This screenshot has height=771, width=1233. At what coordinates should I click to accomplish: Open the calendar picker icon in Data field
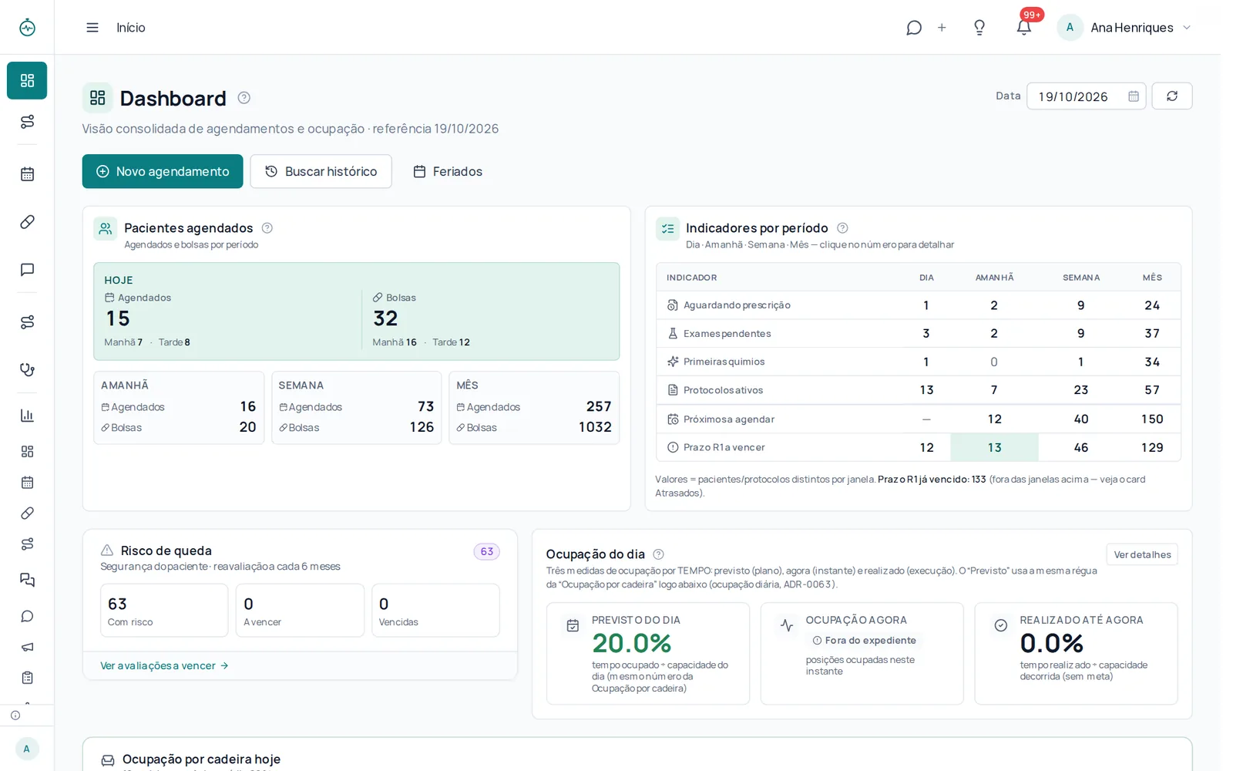(1134, 96)
